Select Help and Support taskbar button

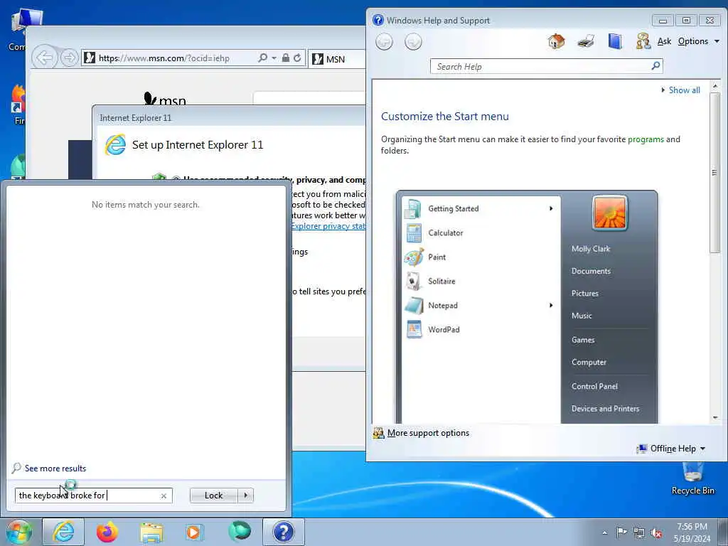pyautogui.click(x=283, y=532)
